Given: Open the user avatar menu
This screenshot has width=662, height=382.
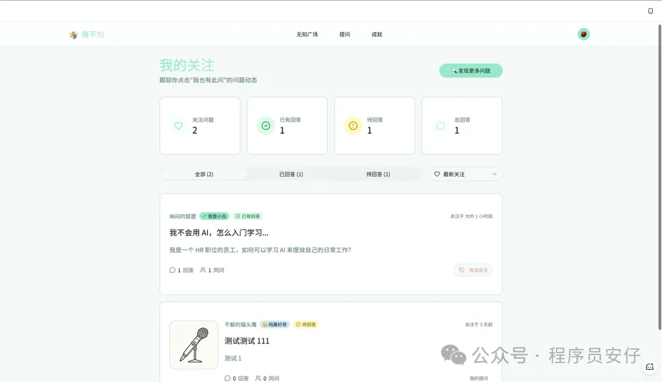Looking at the screenshot, I should 584,34.
